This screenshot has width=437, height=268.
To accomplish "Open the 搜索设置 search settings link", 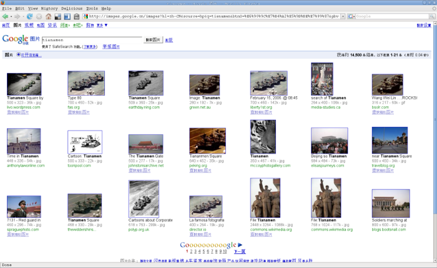I will [x=424, y=26].
